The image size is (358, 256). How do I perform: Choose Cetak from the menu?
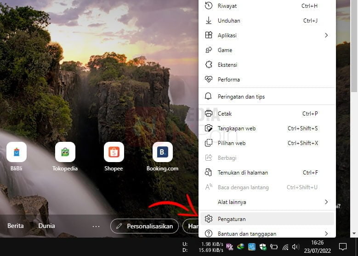tap(267, 113)
